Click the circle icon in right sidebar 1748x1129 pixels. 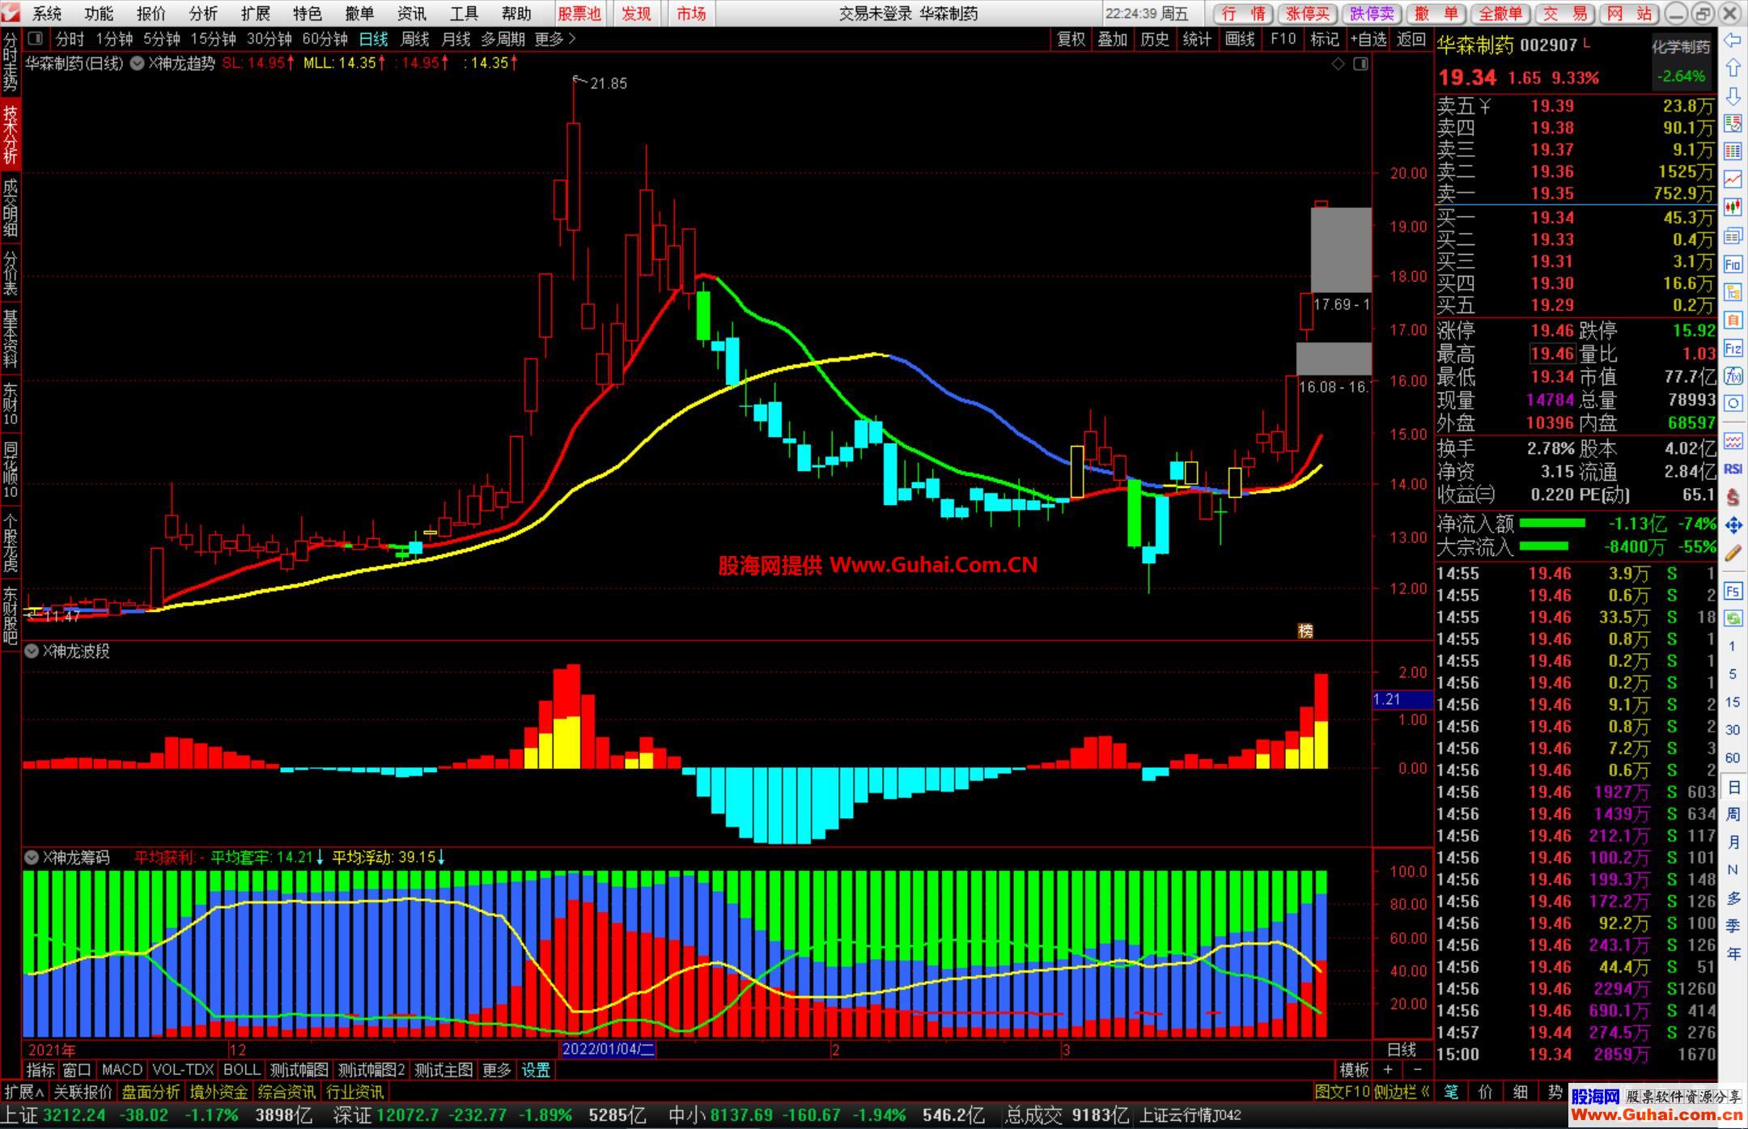pyautogui.click(x=1733, y=403)
